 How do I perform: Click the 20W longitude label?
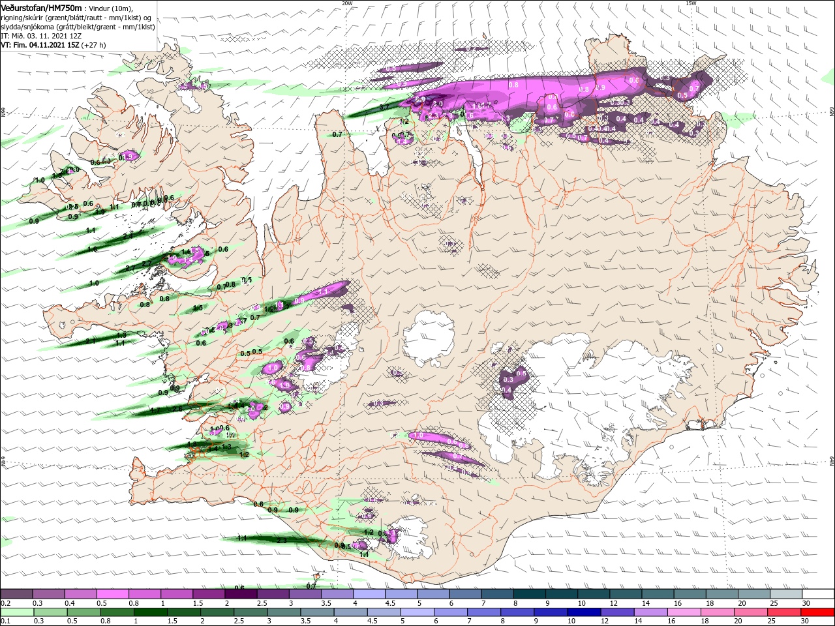(x=347, y=3)
